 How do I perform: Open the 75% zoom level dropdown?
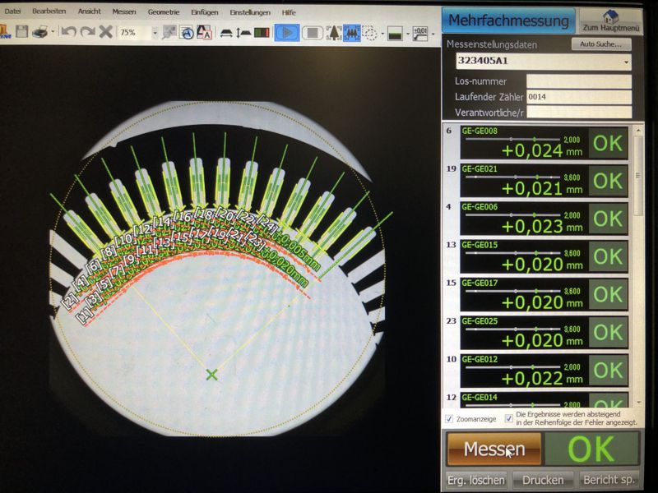tap(154, 32)
